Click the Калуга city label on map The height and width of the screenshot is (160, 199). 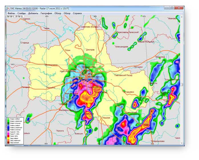pyautogui.click(x=60, y=130)
